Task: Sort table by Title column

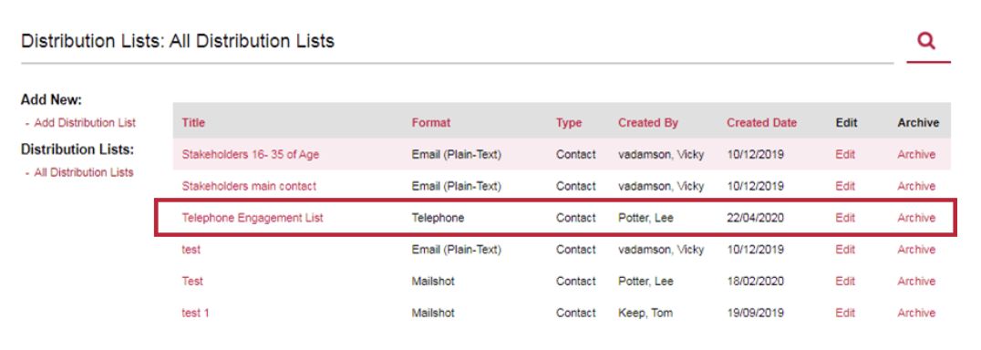Action: click(x=193, y=123)
